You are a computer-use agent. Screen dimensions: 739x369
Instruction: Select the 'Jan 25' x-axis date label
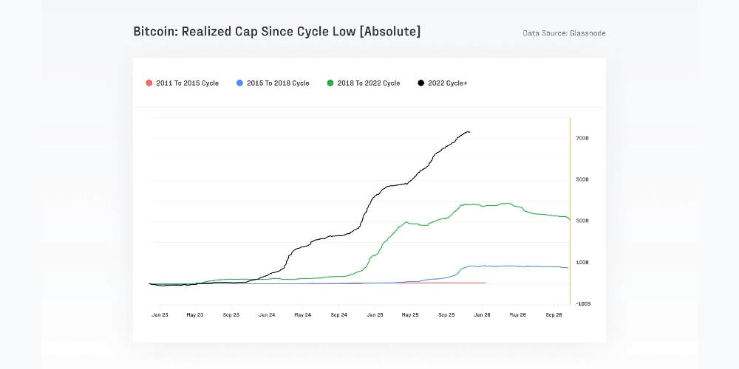point(375,314)
